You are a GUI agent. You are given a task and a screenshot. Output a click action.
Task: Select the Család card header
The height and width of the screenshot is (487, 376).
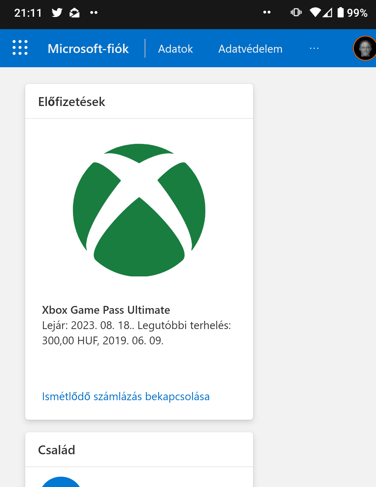[x=139, y=450]
